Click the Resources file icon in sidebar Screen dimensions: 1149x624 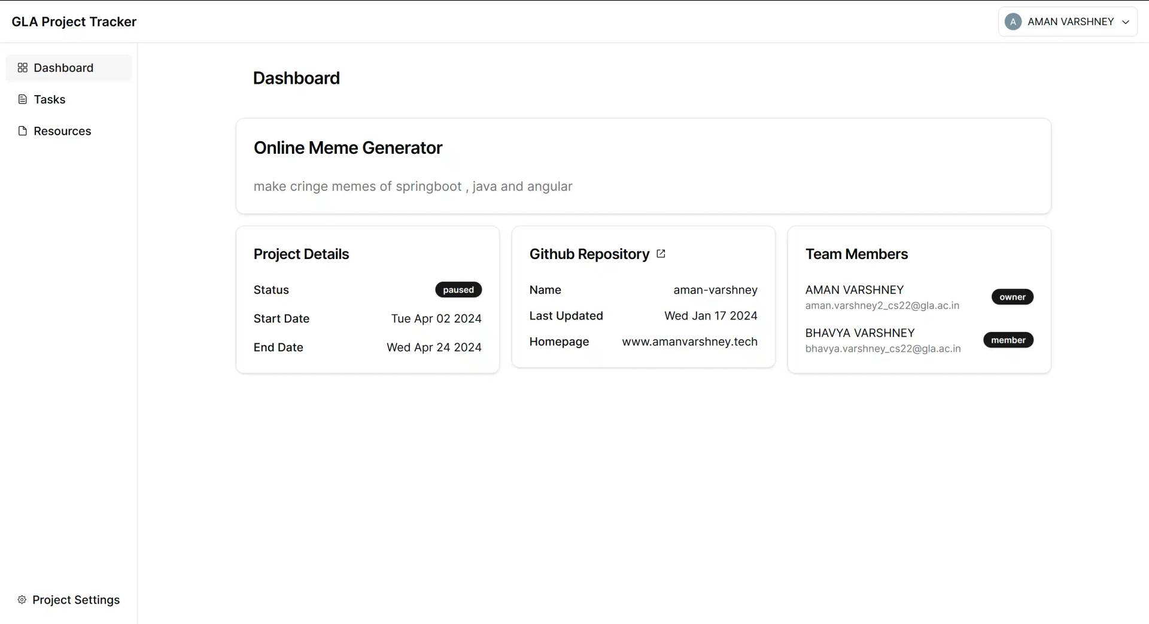(23, 131)
